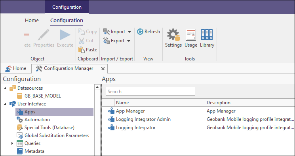Click the top Configuration title tab

(x=67, y=7)
